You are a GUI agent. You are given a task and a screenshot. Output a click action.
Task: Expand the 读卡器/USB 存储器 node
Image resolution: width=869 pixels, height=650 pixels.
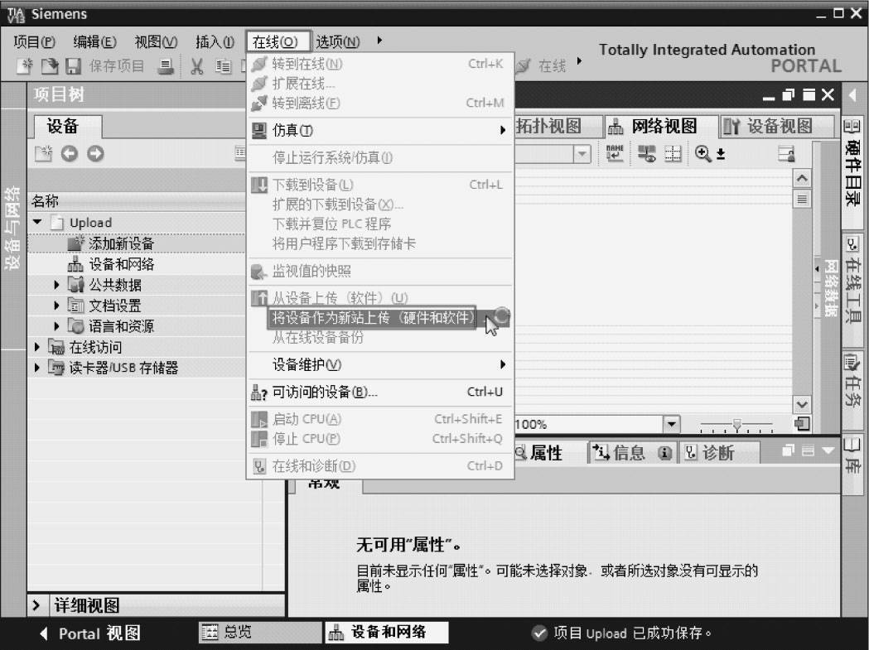37,368
